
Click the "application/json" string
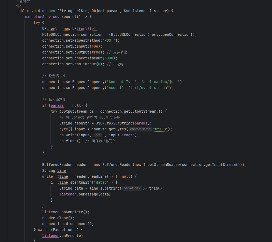[x=160, y=82]
